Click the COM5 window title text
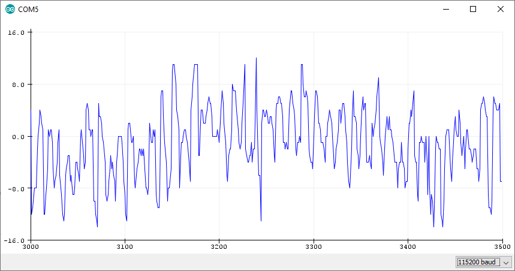Image resolution: width=515 pixels, height=271 pixels. click(28, 10)
